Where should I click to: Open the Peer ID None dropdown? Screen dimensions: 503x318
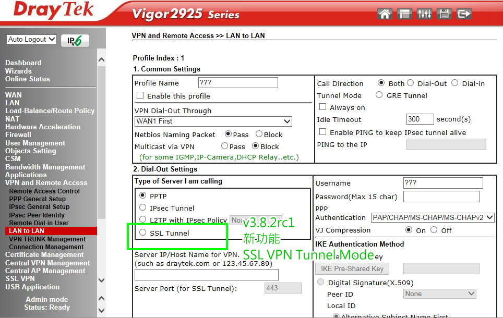[439, 293]
